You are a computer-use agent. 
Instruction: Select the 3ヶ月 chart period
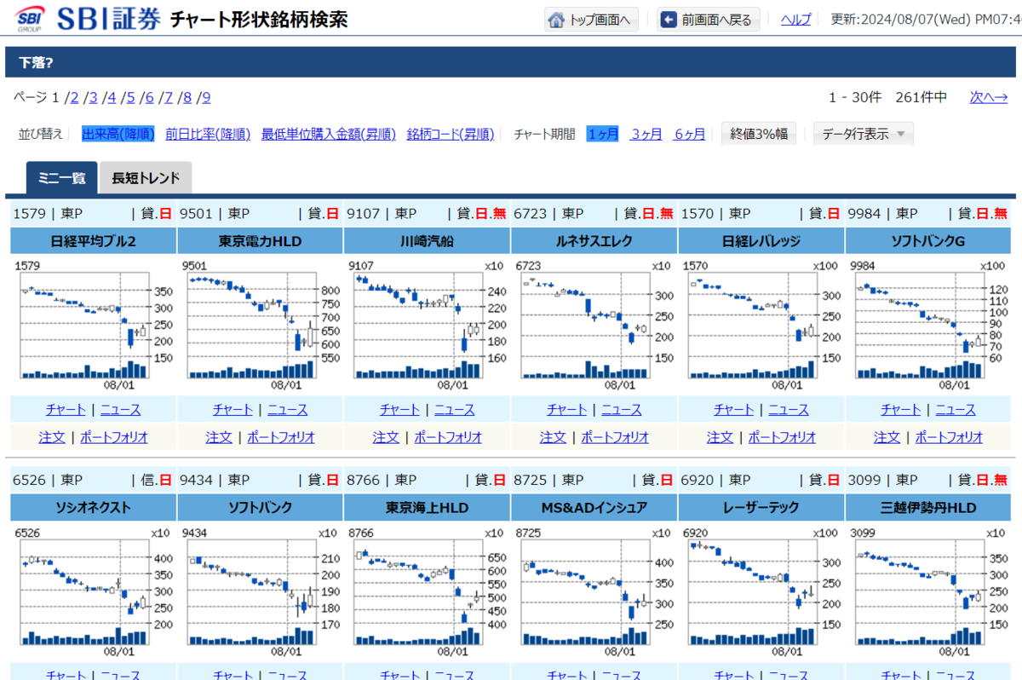[x=646, y=134]
